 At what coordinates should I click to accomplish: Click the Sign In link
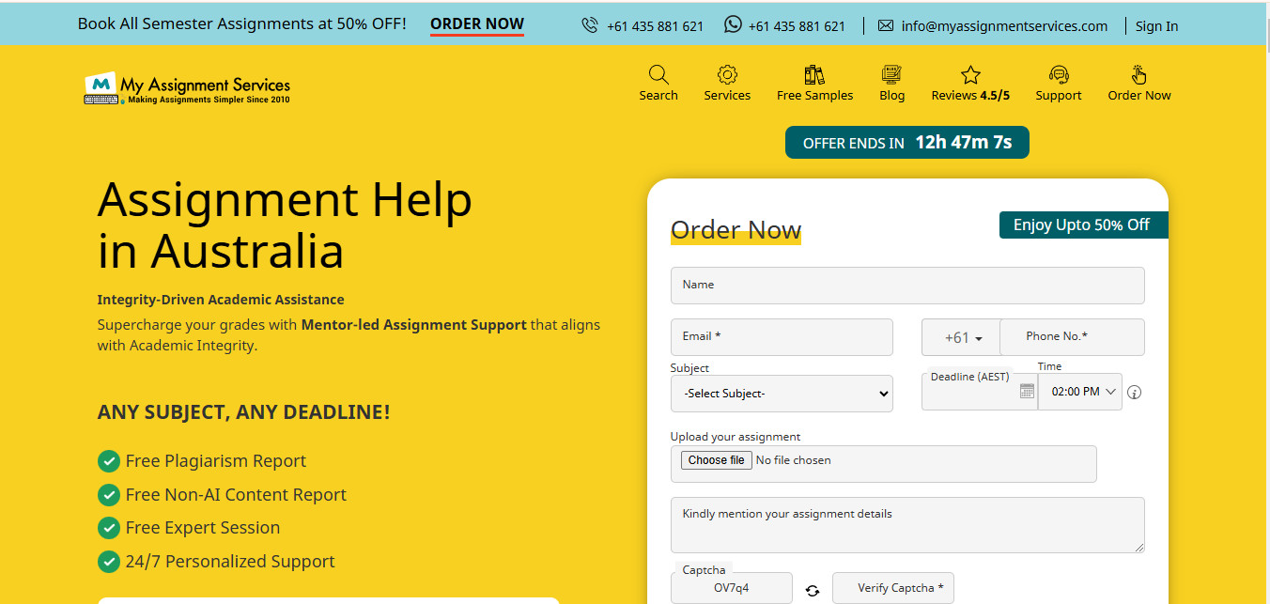(x=1156, y=26)
